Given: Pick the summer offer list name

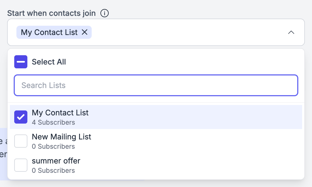Looking at the screenshot, I should 56,161.
